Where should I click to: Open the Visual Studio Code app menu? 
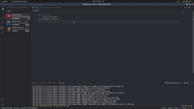point(19,1)
